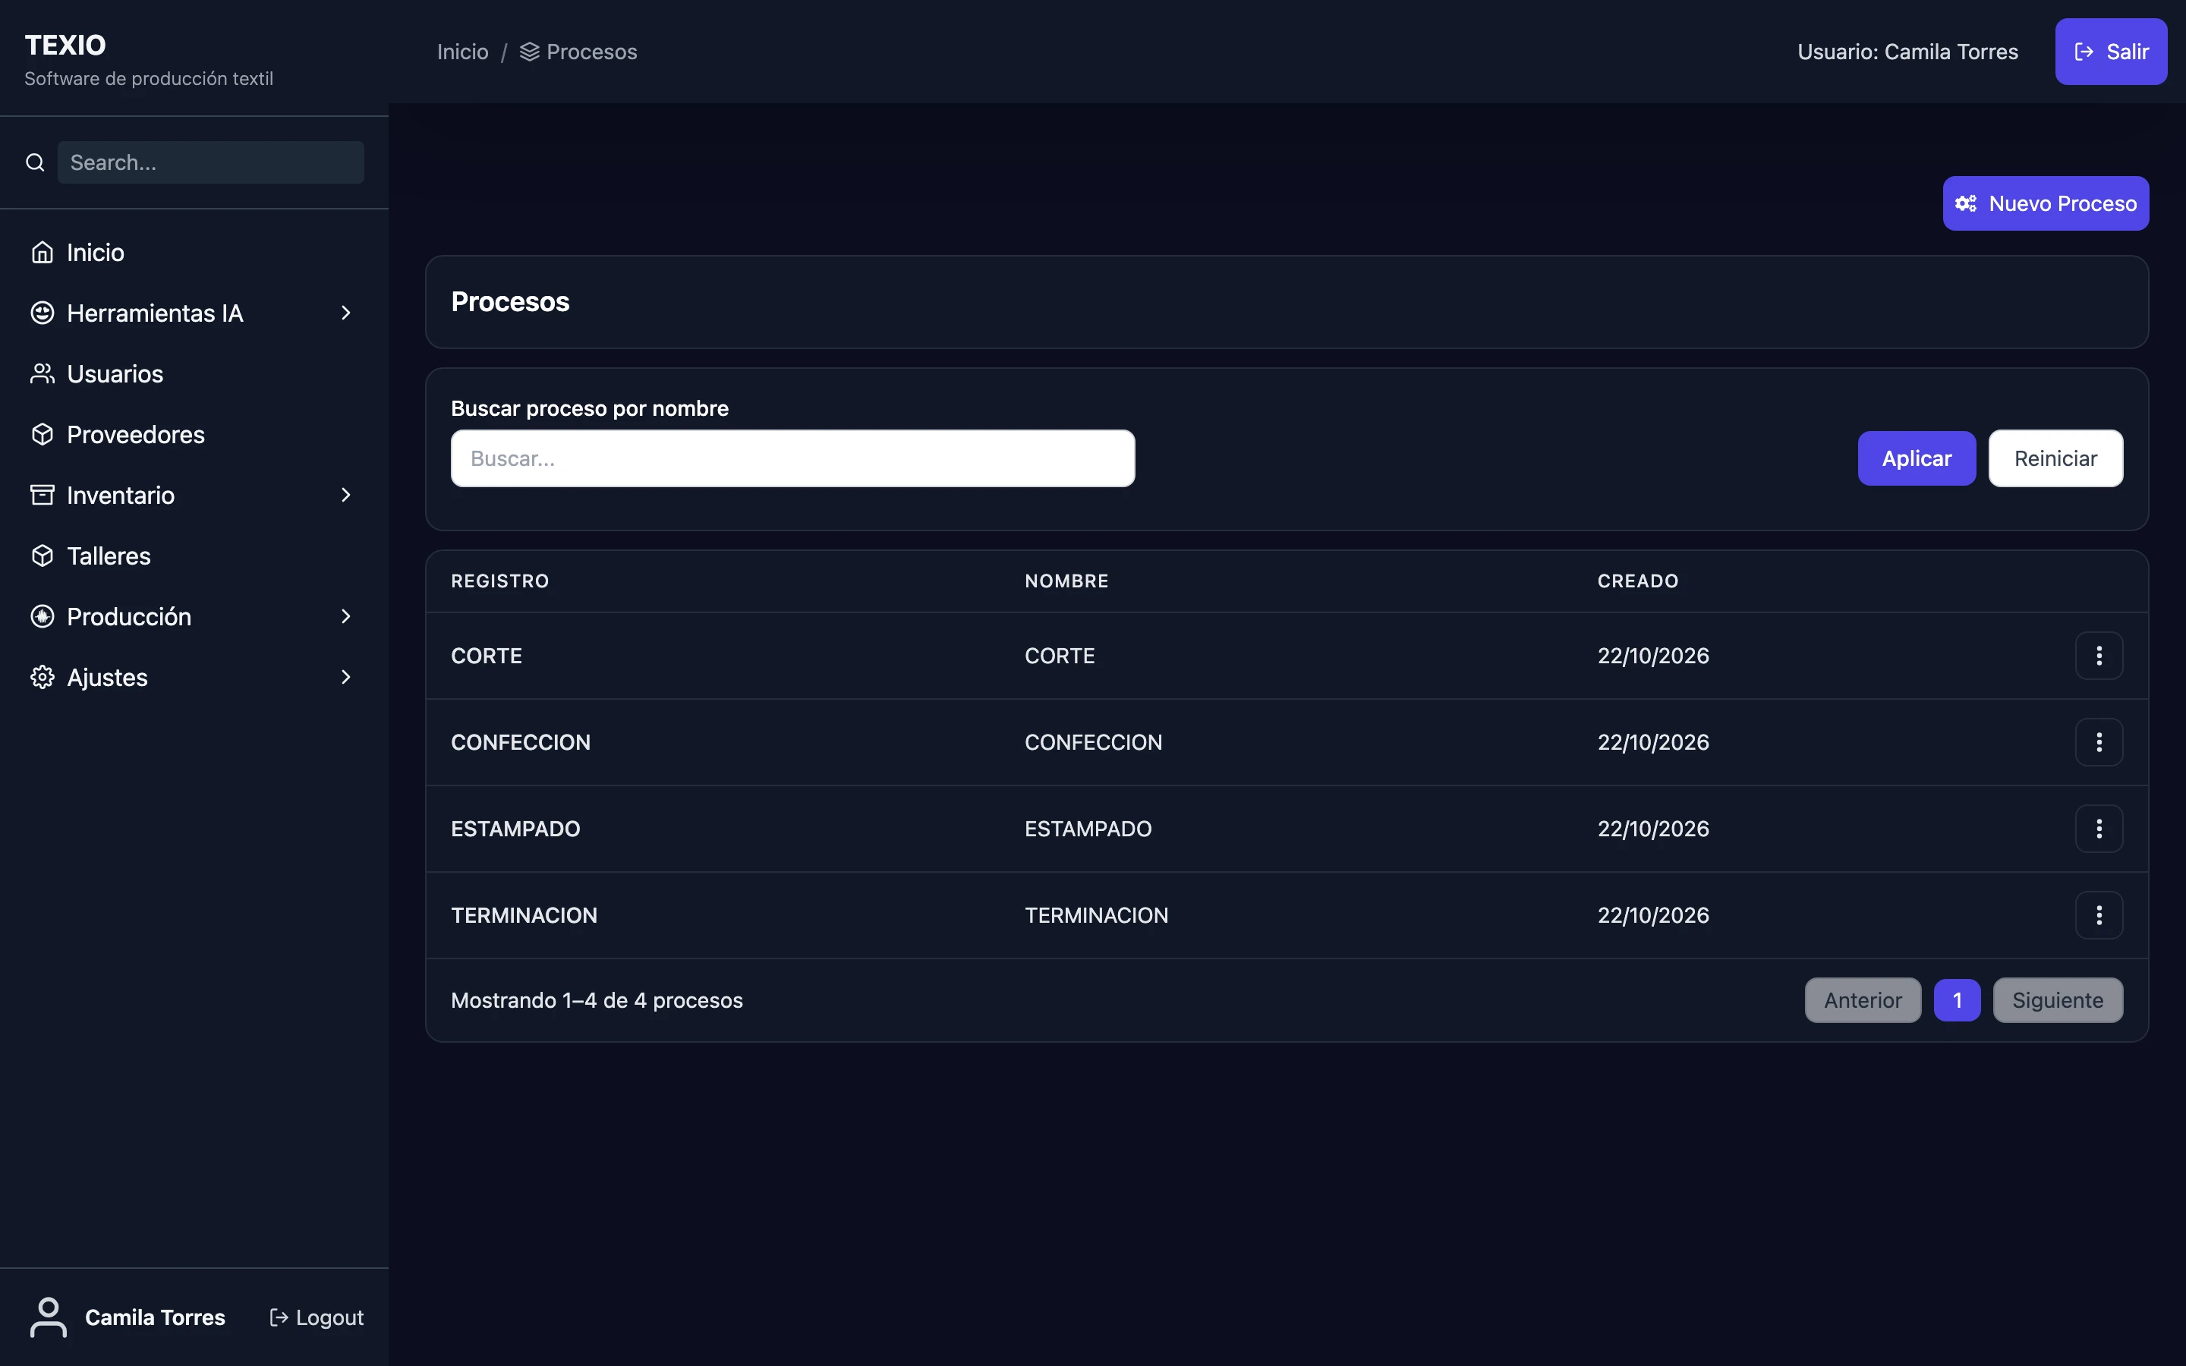Click the Anterior pagination button

(1863, 1000)
